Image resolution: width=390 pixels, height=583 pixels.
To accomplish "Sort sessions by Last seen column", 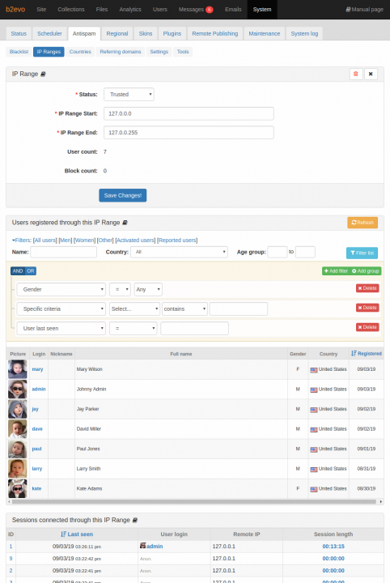I will 77,534.
